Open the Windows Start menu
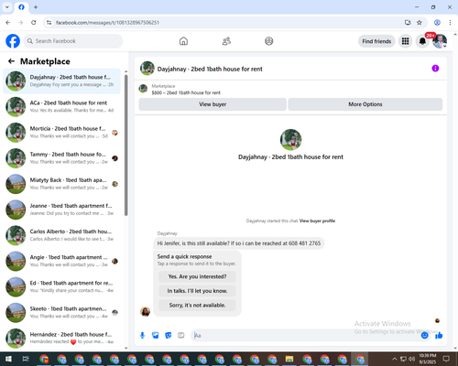This screenshot has width=458, height=366. click(8, 359)
